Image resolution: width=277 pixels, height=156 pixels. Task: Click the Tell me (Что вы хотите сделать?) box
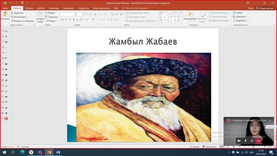135,8
